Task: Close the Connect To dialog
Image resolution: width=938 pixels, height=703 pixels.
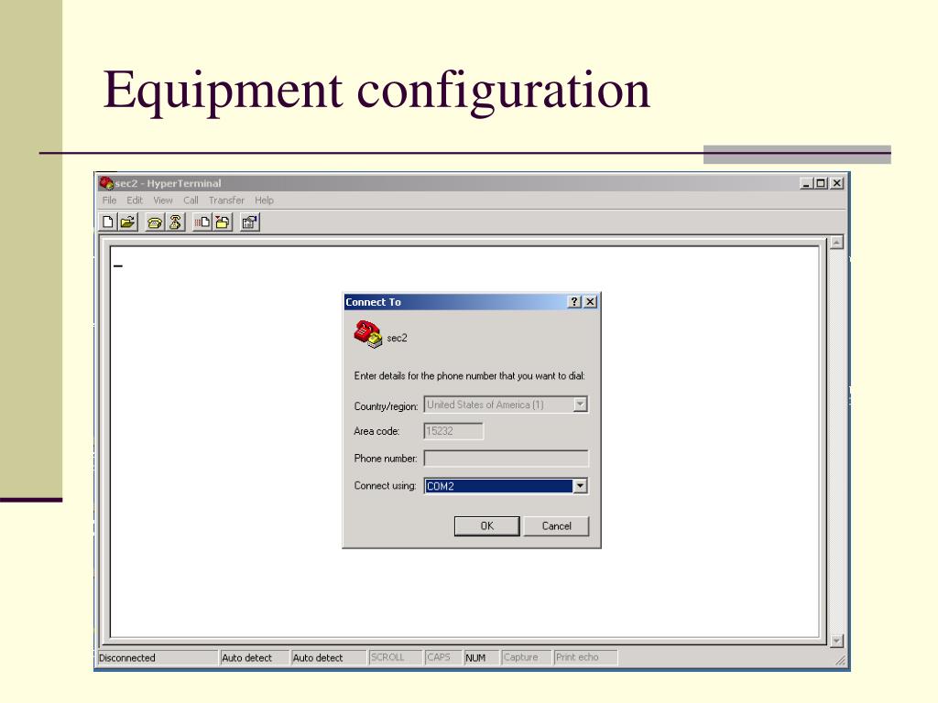Action: [590, 302]
